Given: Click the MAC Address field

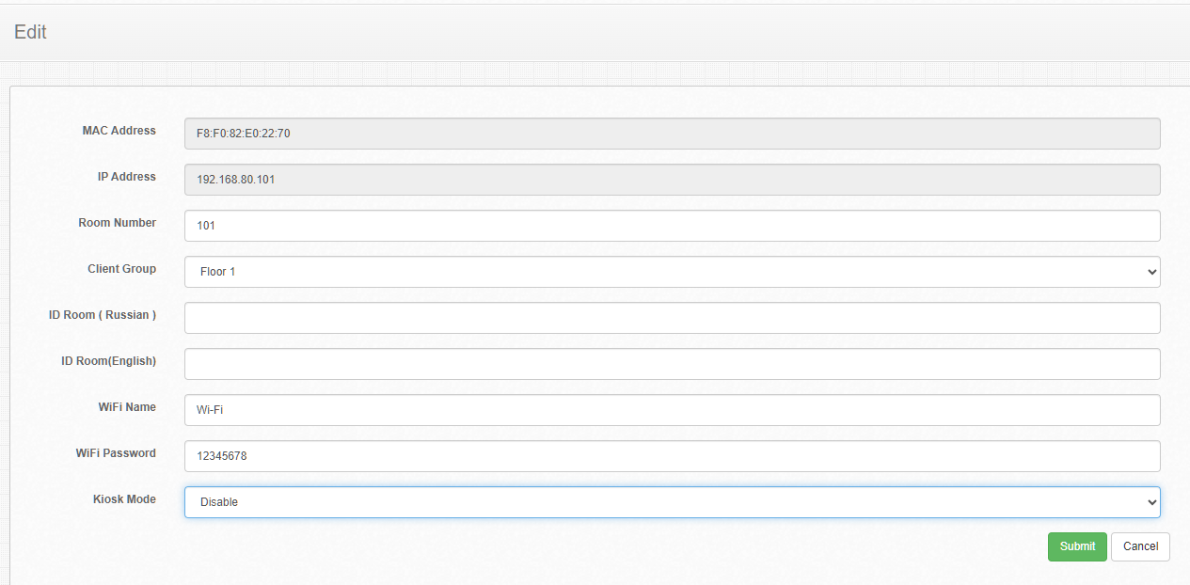Looking at the screenshot, I should (x=672, y=134).
